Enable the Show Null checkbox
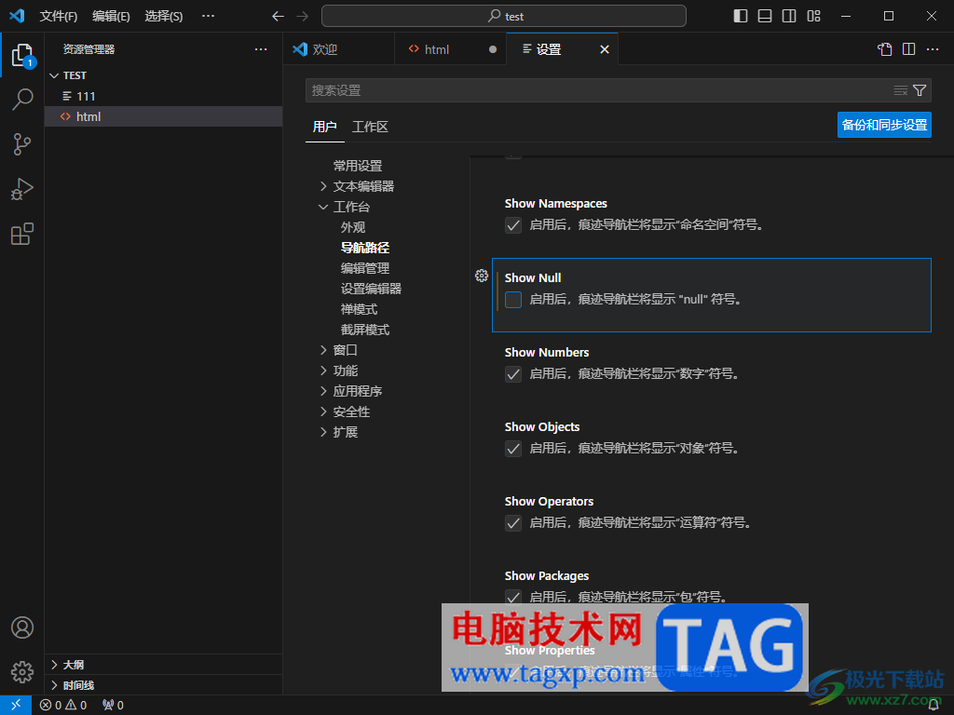954x715 pixels. coord(513,300)
